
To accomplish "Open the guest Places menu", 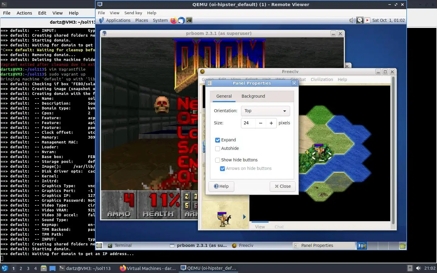I will pyautogui.click(x=142, y=20).
